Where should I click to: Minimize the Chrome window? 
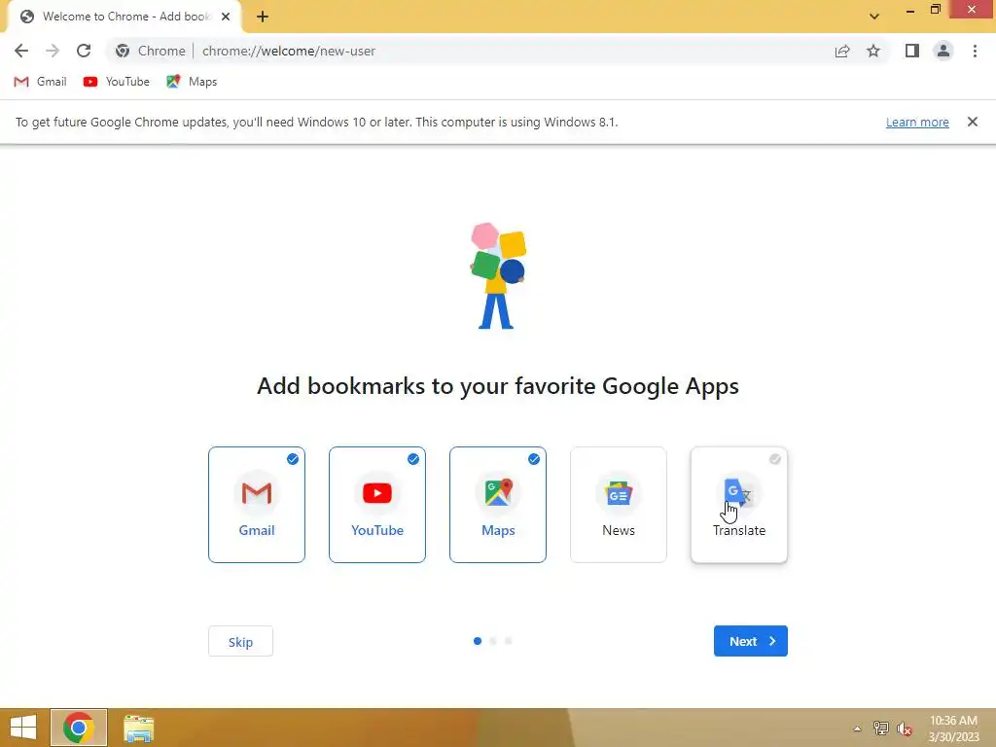point(910,10)
